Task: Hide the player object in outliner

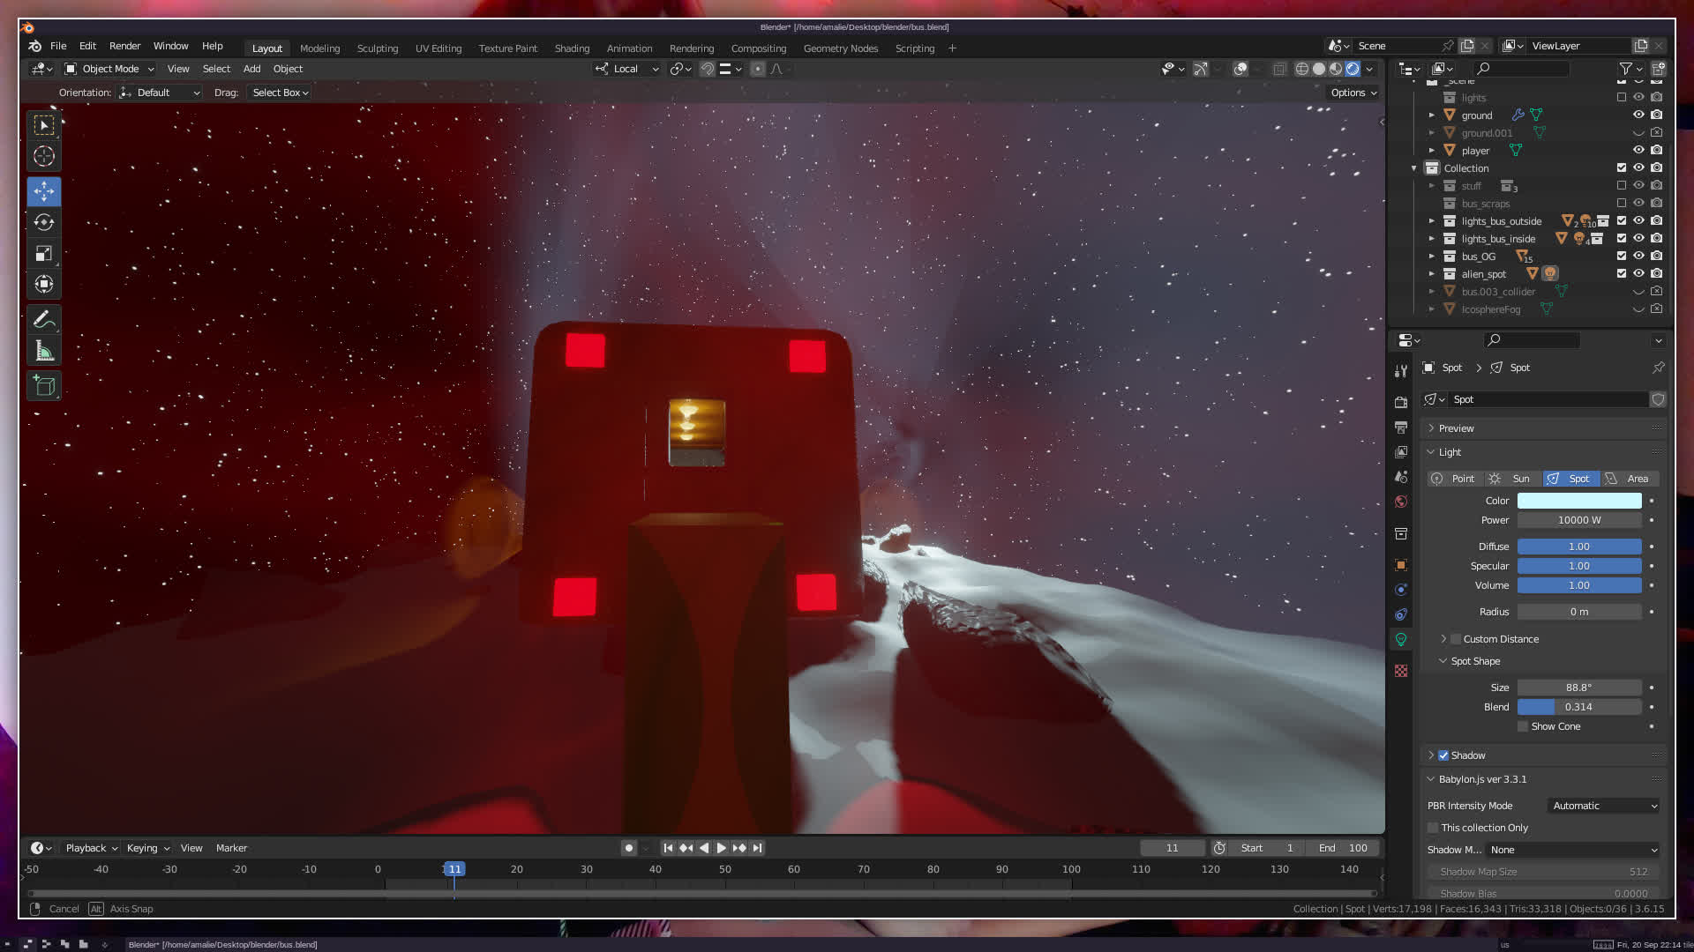Action: point(1638,151)
